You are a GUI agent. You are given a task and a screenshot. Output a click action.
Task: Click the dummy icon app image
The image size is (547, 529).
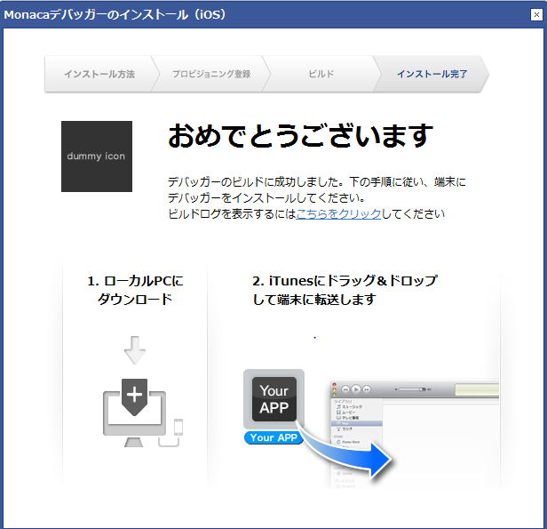pos(97,156)
